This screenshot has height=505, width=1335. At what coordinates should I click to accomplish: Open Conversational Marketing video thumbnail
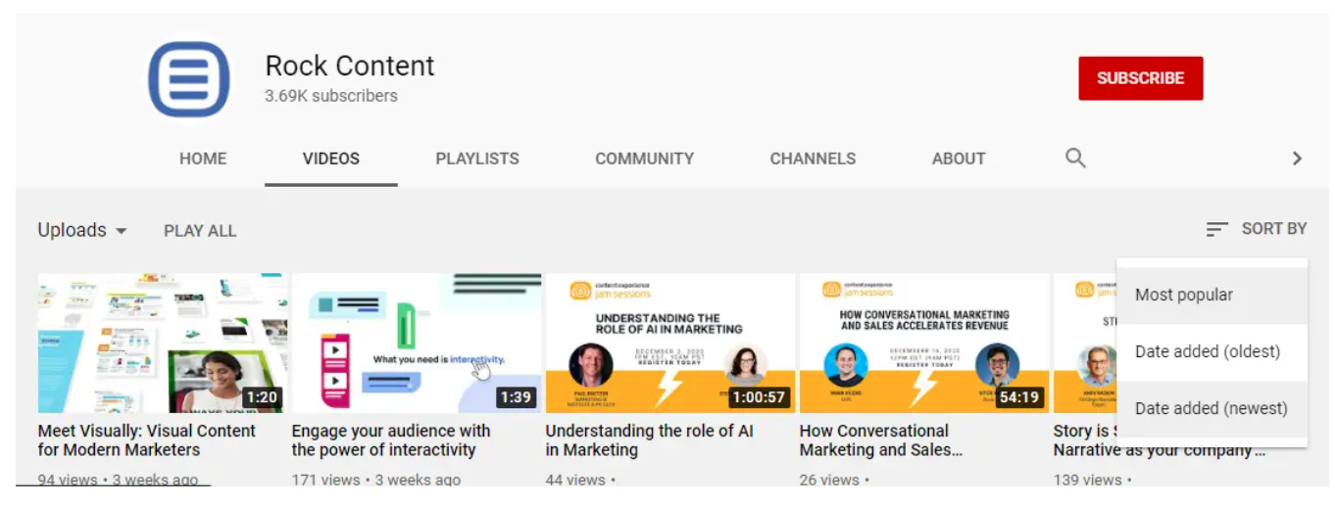coord(924,343)
